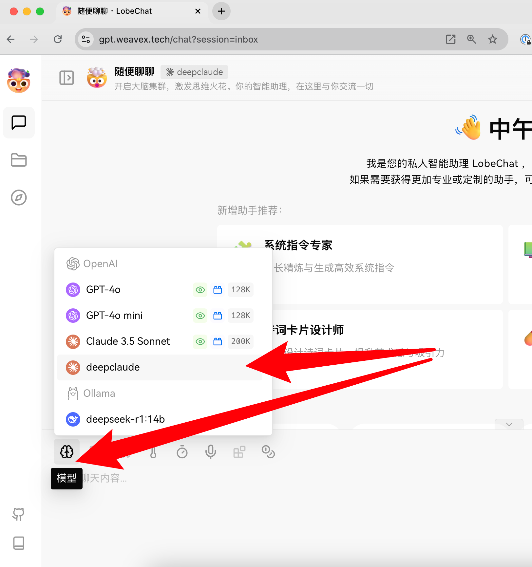
Task: Open the discover compass sidebar icon
Action: click(19, 198)
